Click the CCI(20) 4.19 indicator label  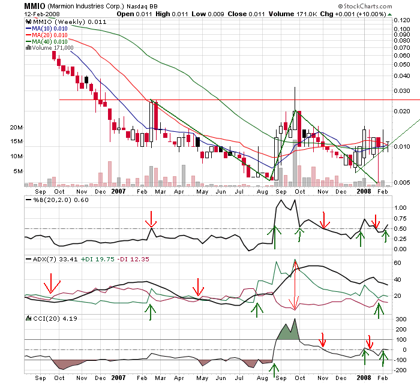55,318
